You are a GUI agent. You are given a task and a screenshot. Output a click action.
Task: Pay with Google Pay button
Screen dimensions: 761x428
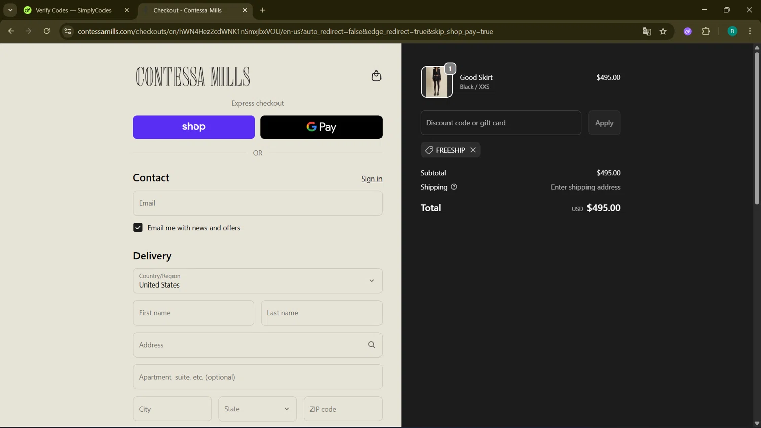(x=321, y=127)
